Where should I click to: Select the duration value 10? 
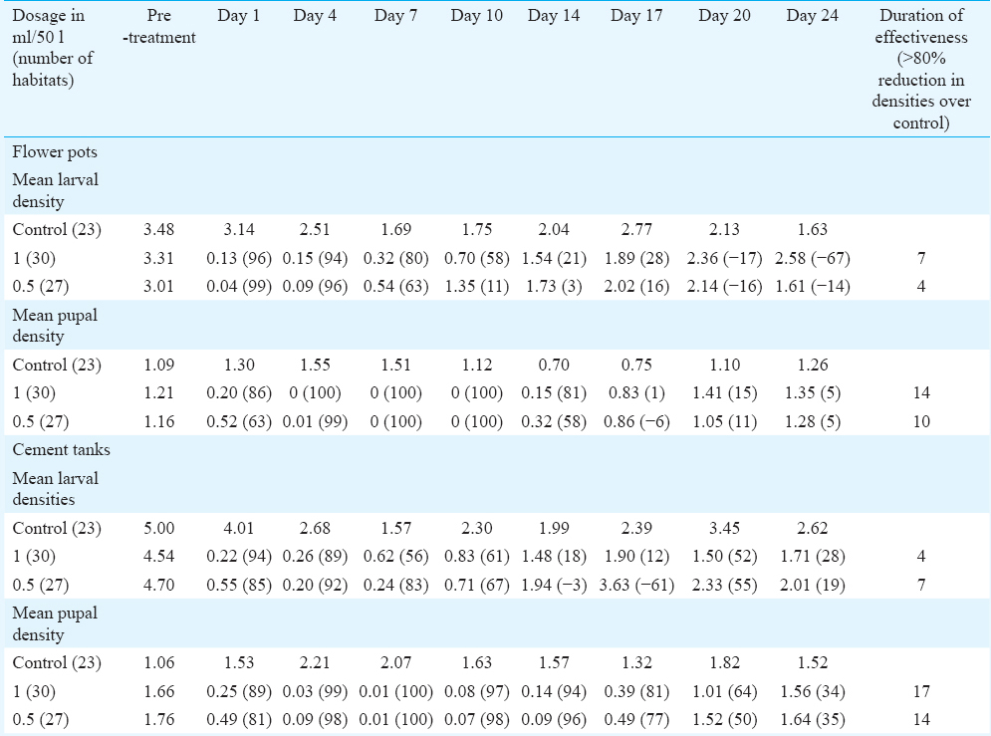pos(921,421)
